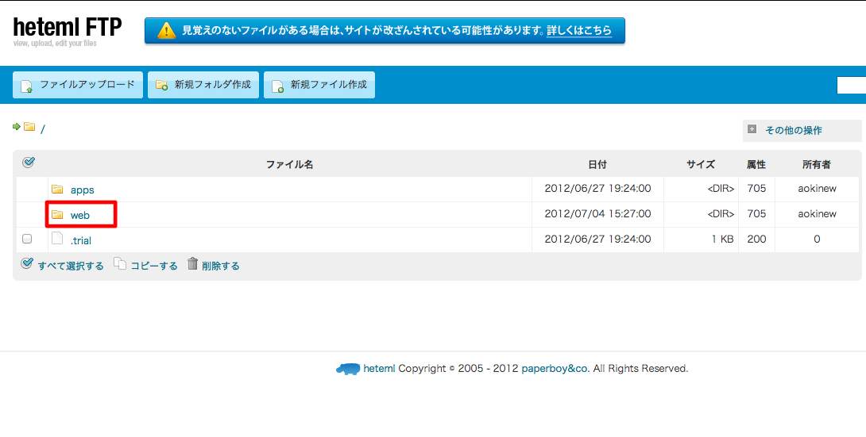Click the heteml hippo icon in footer
The image size is (866, 437).
(x=348, y=369)
